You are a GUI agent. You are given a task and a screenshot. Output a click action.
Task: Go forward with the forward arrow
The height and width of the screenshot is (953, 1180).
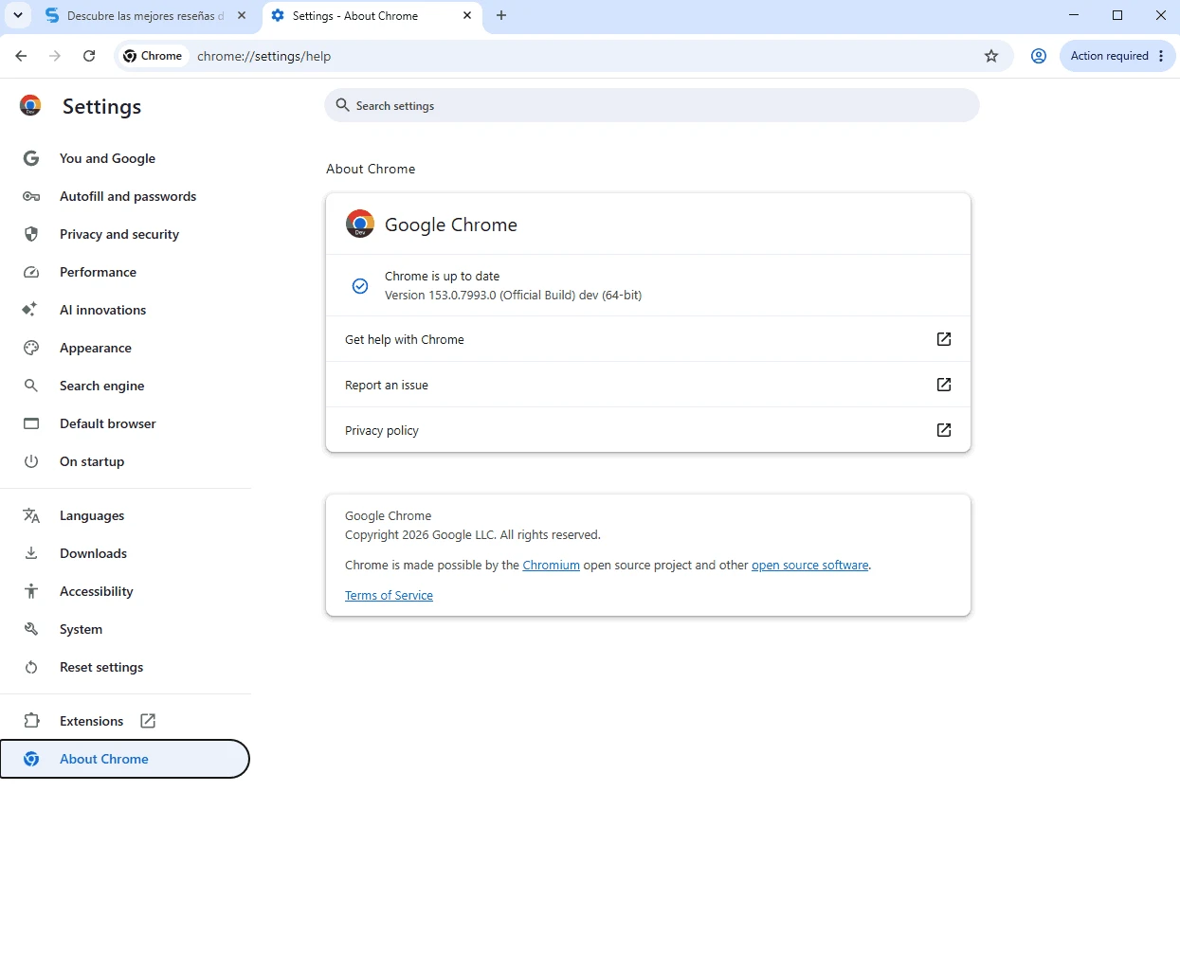coord(55,56)
